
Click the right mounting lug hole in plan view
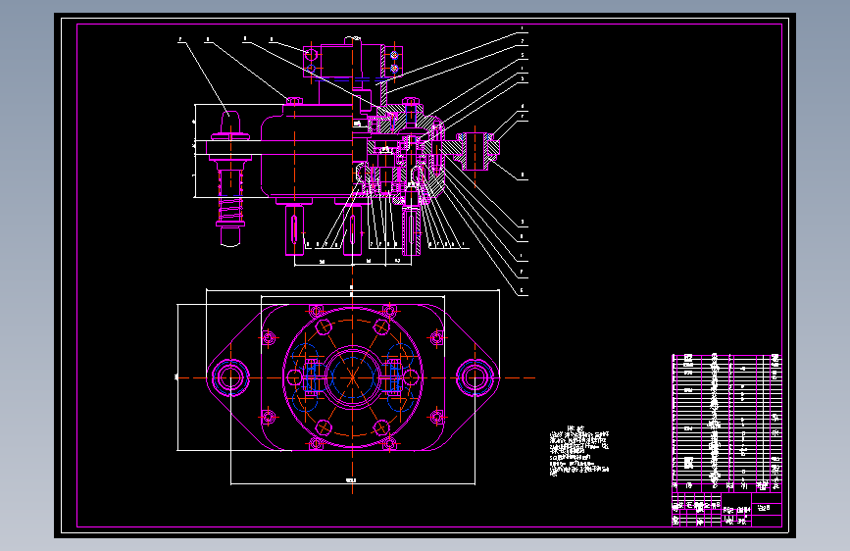point(475,377)
